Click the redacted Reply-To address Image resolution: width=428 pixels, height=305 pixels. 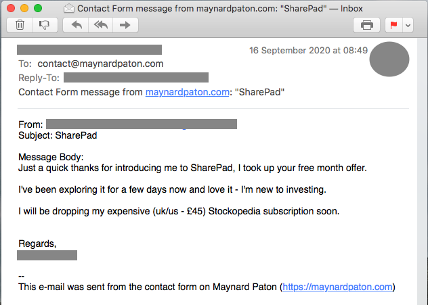pyautogui.click(x=136, y=77)
